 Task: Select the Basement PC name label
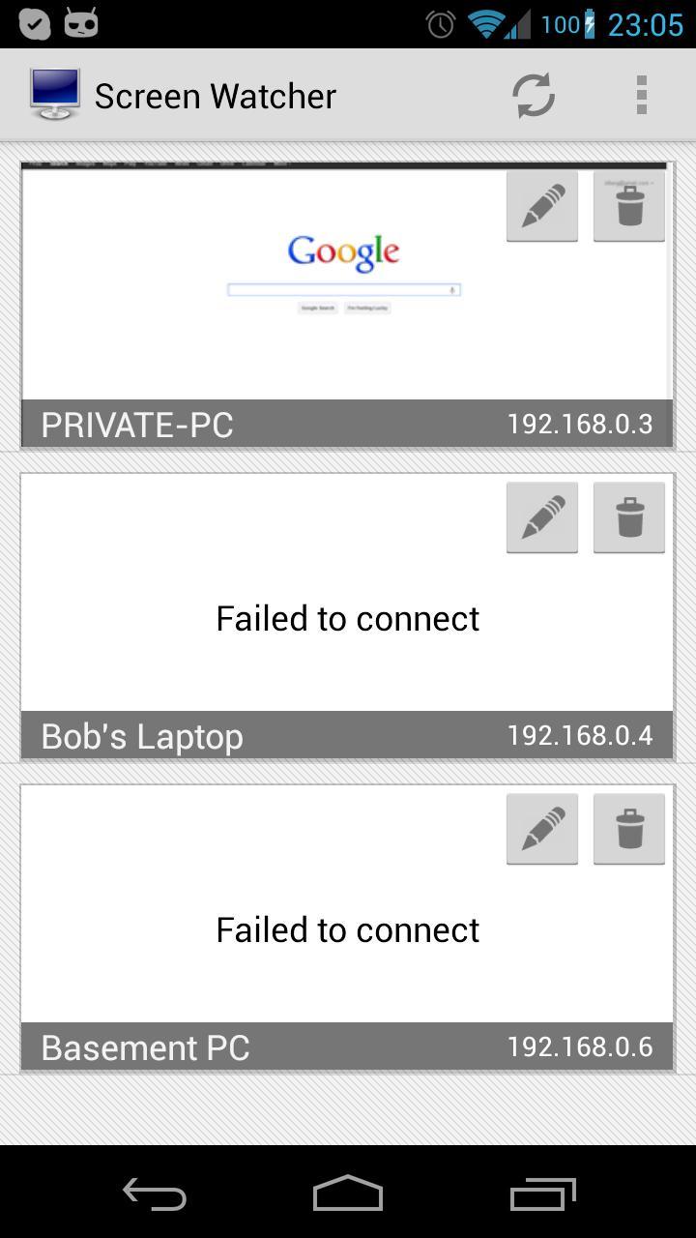tap(145, 1047)
